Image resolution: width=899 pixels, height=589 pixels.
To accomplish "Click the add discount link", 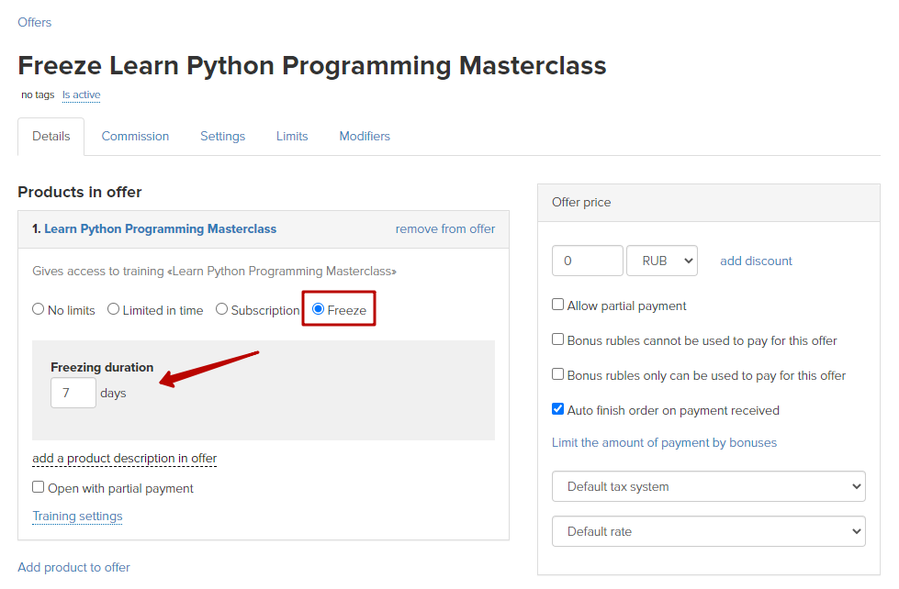I will (756, 261).
